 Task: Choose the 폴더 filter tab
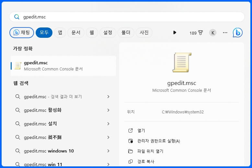click(x=126, y=33)
